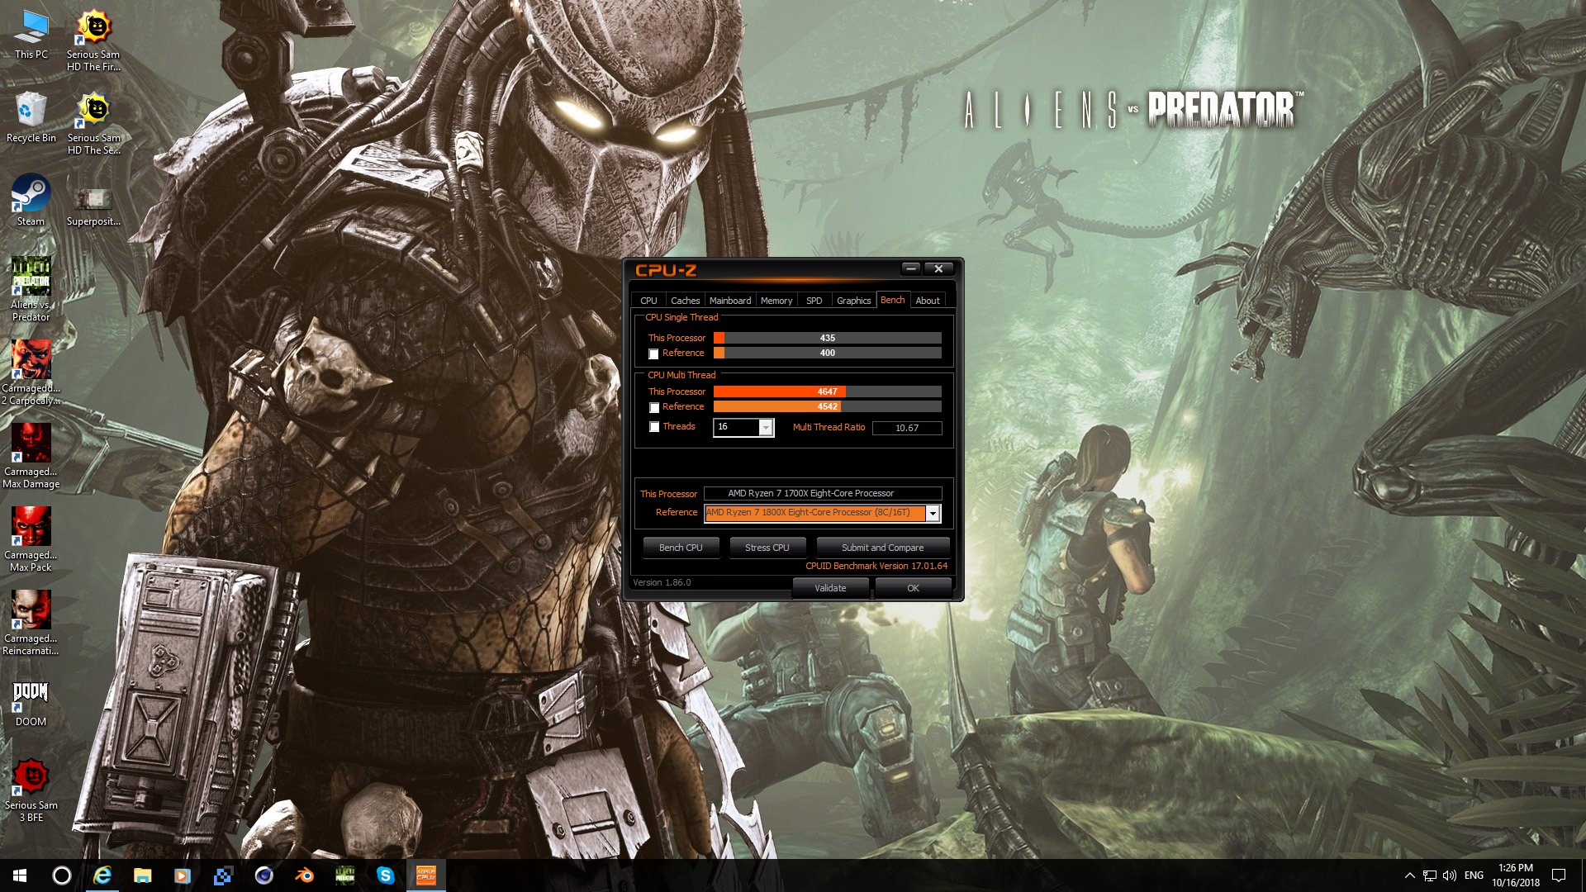Launch Internet Explorer from taskbar
The height and width of the screenshot is (892, 1586).
(102, 875)
